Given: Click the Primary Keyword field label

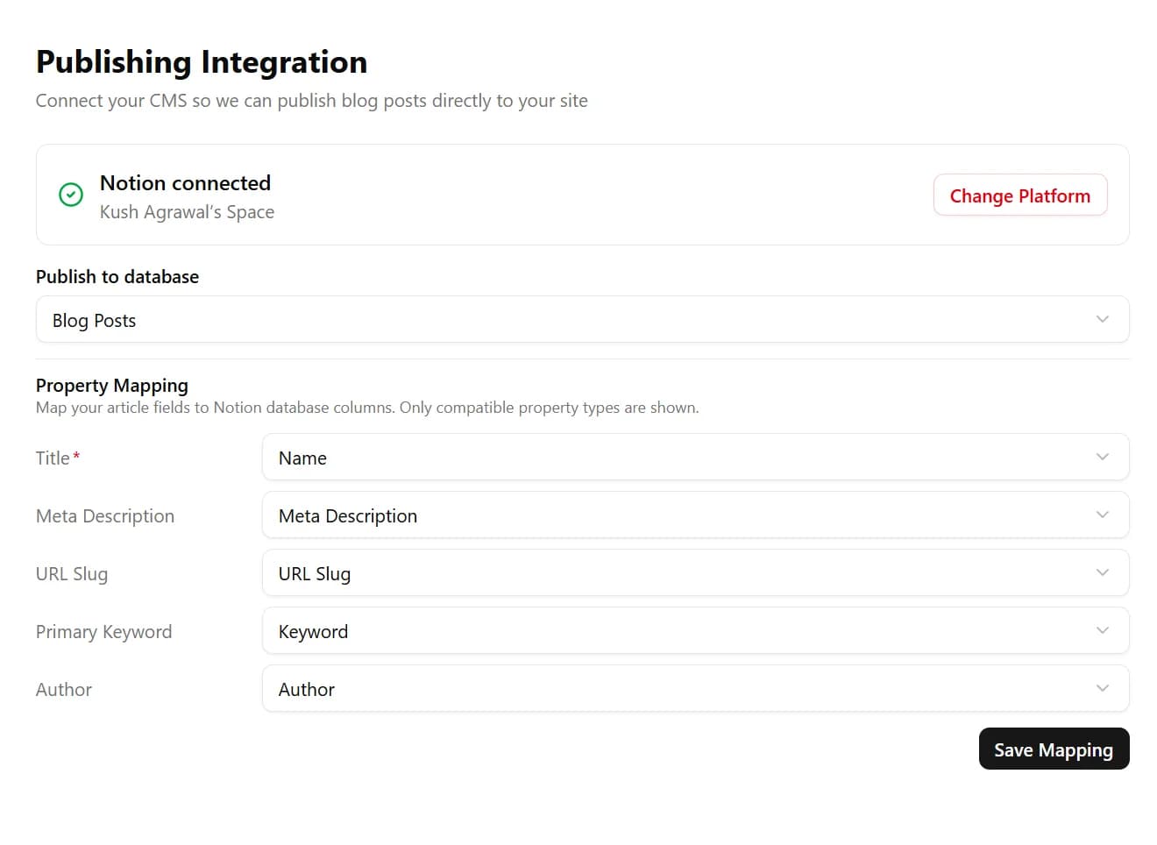Looking at the screenshot, I should pos(103,632).
